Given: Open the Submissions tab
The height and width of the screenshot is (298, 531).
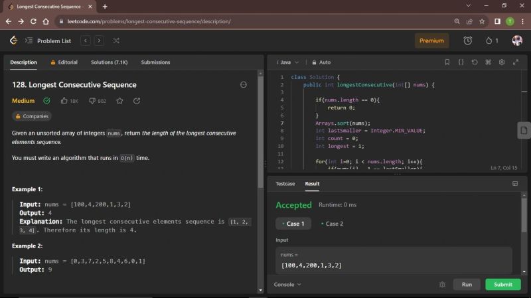Looking at the screenshot, I should click(x=155, y=62).
